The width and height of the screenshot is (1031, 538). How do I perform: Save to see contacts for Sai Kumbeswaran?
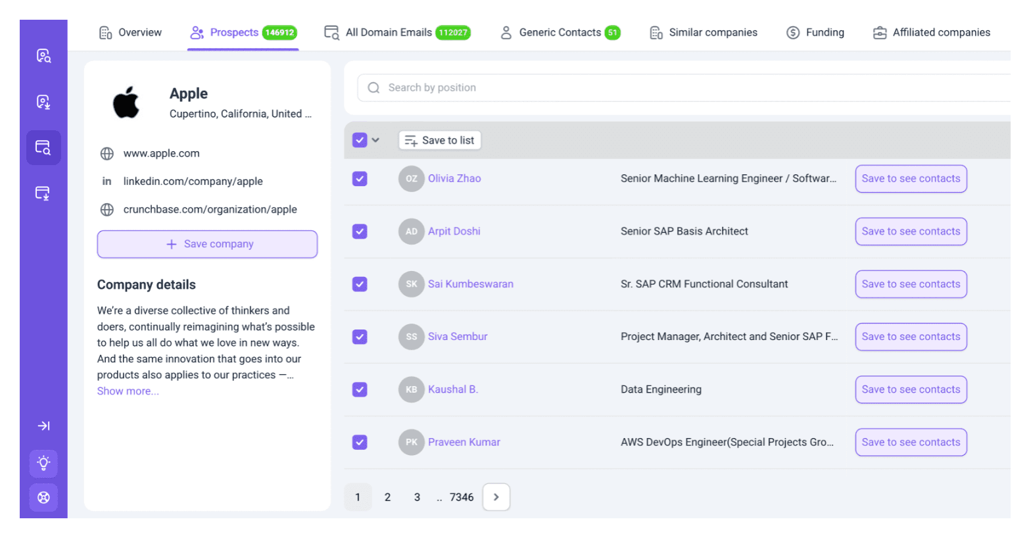point(911,284)
